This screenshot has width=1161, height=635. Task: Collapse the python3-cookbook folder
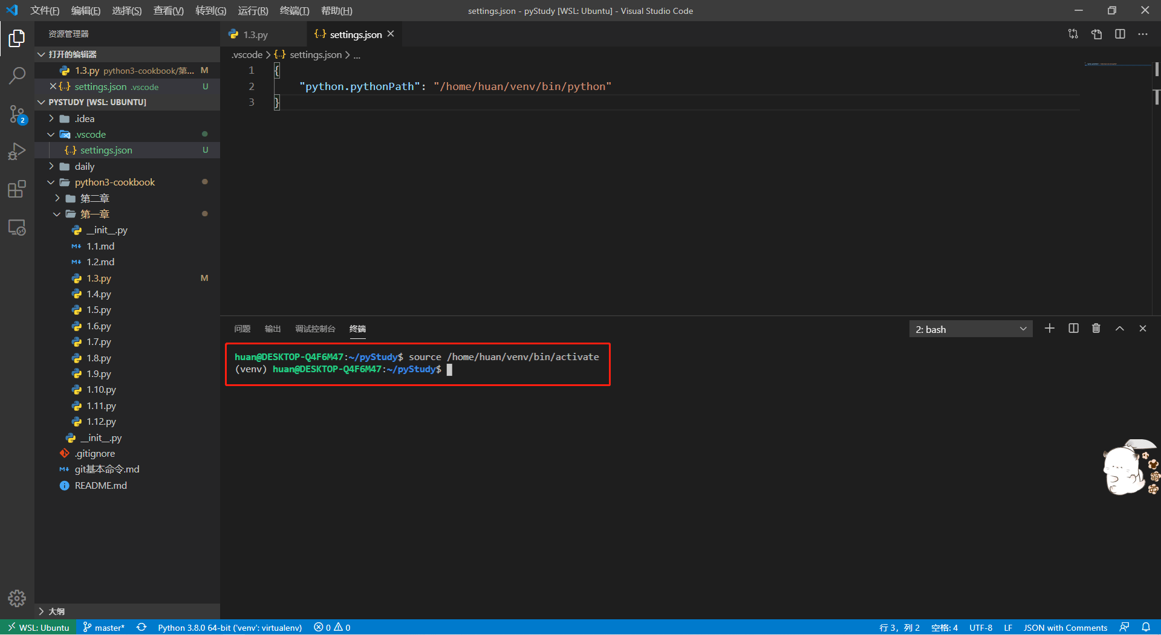coord(114,182)
